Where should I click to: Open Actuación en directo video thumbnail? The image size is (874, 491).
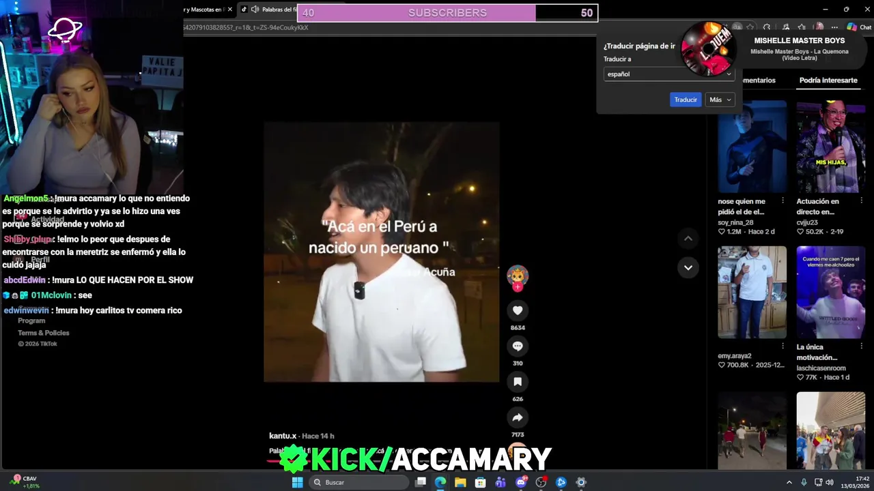click(830, 147)
